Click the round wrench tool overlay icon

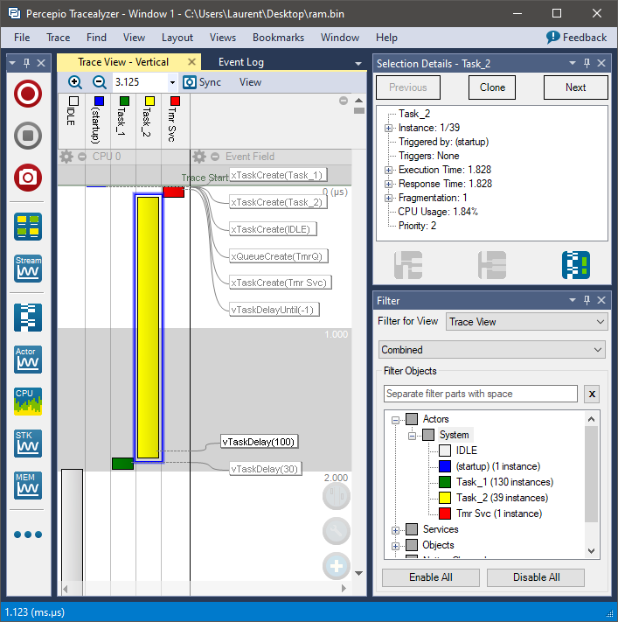pos(337,531)
